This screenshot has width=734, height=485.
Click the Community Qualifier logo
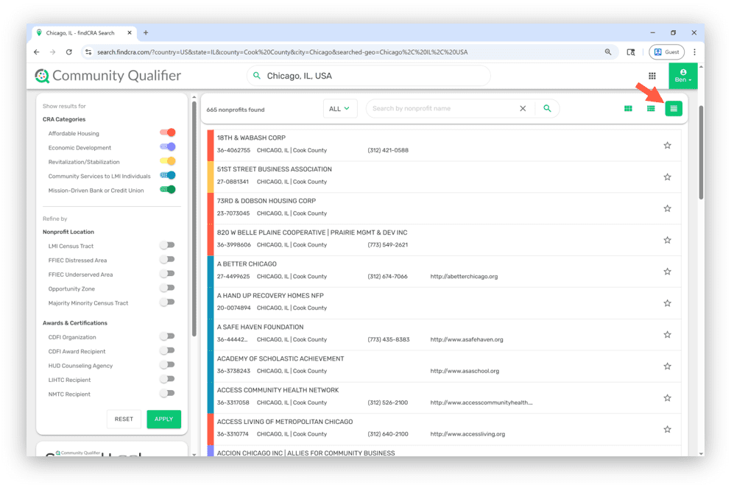coord(108,76)
